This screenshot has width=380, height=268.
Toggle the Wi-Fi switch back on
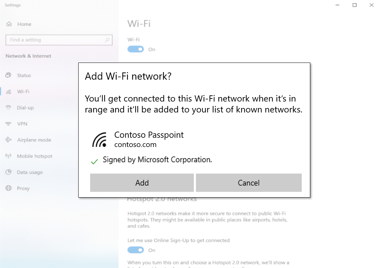point(136,49)
